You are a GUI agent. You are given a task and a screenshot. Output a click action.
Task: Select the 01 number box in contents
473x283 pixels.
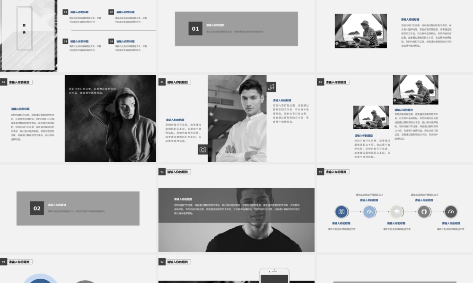coord(65,12)
